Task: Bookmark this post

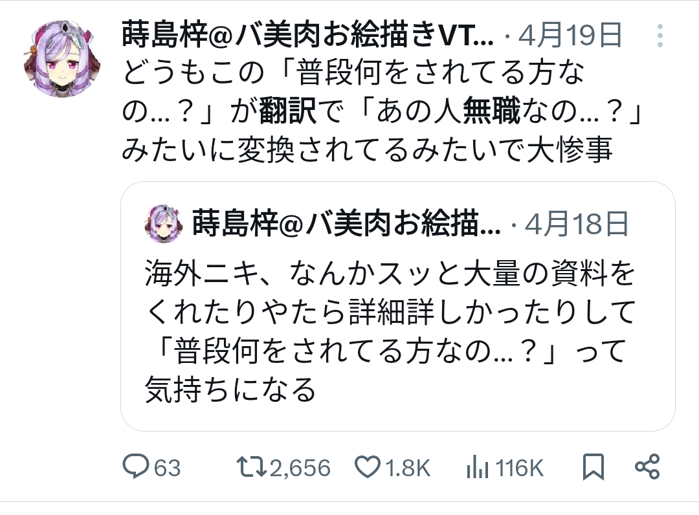Action: 594,466
